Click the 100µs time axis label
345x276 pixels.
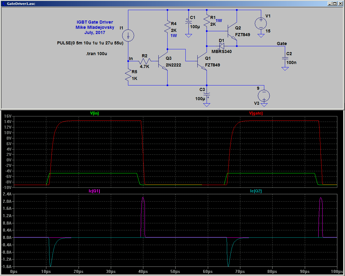pyautogui.click(x=337, y=272)
